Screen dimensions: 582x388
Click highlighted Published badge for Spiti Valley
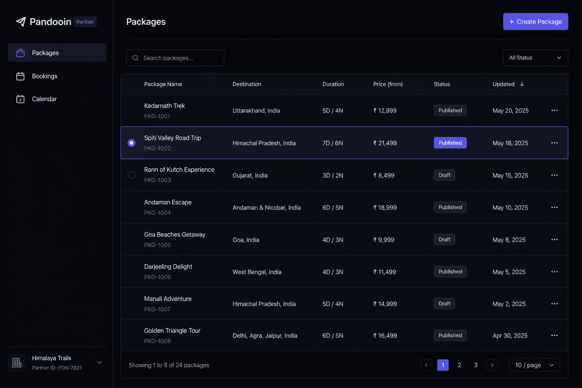[x=450, y=143]
